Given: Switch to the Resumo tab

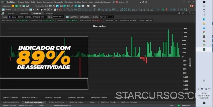Looking at the screenshot, I should (x=11, y=14).
